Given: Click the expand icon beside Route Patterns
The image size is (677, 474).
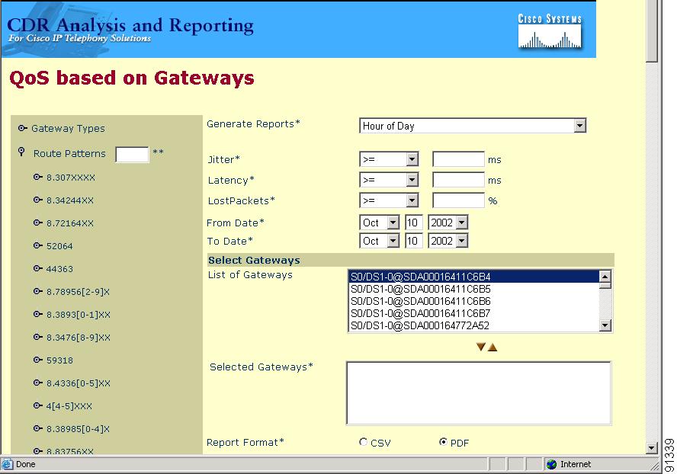Looking at the screenshot, I should (x=21, y=152).
